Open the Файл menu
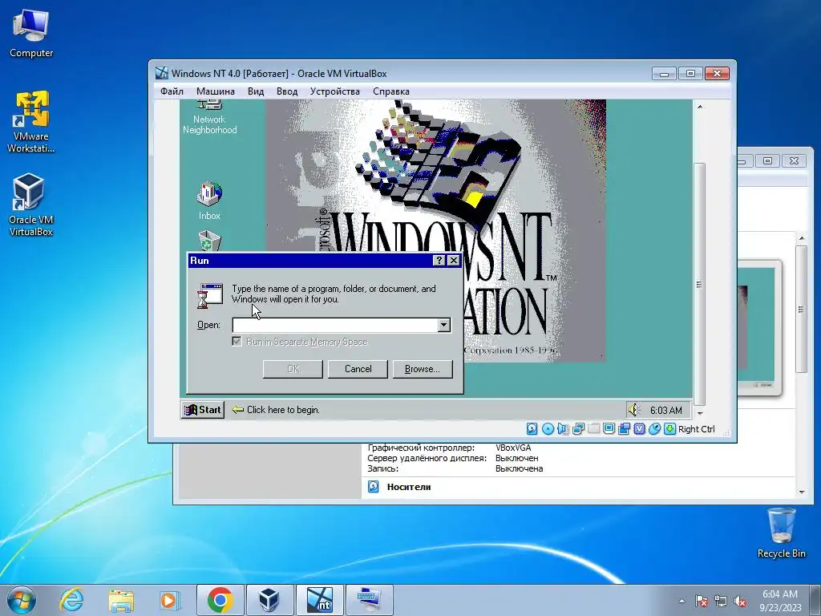The height and width of the screenshot is (616, 821). 172,91
